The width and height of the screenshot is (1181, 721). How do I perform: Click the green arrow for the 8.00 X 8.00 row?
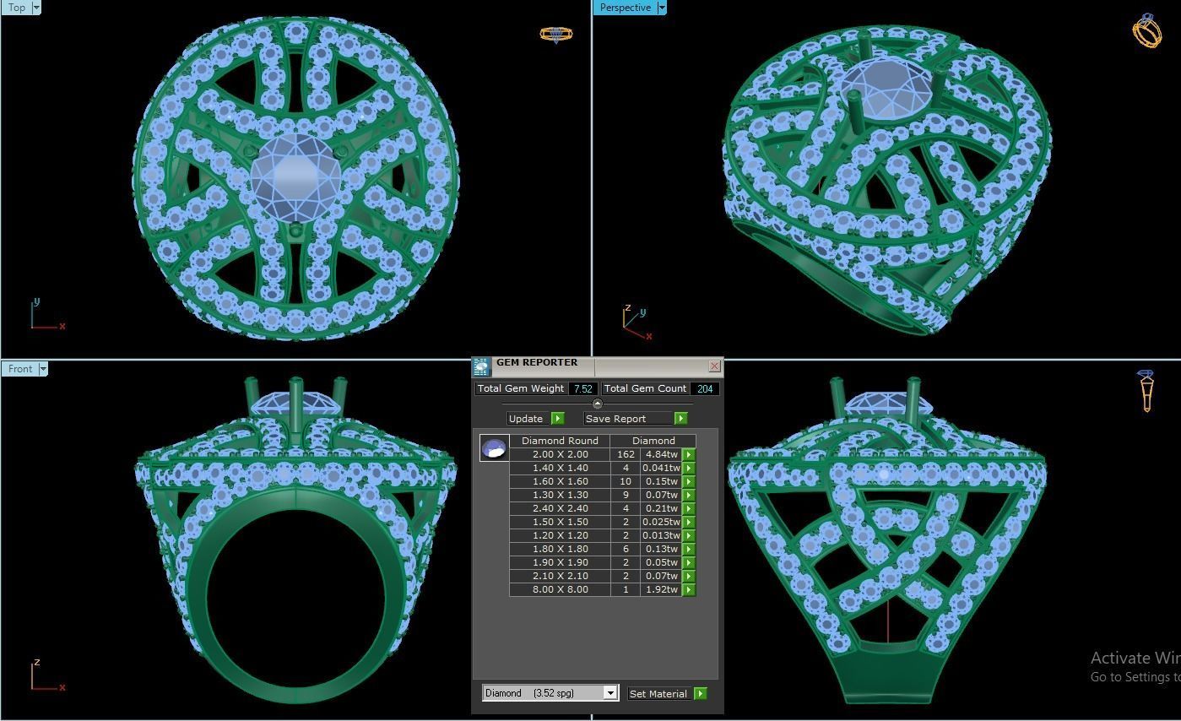click(689, 589)
